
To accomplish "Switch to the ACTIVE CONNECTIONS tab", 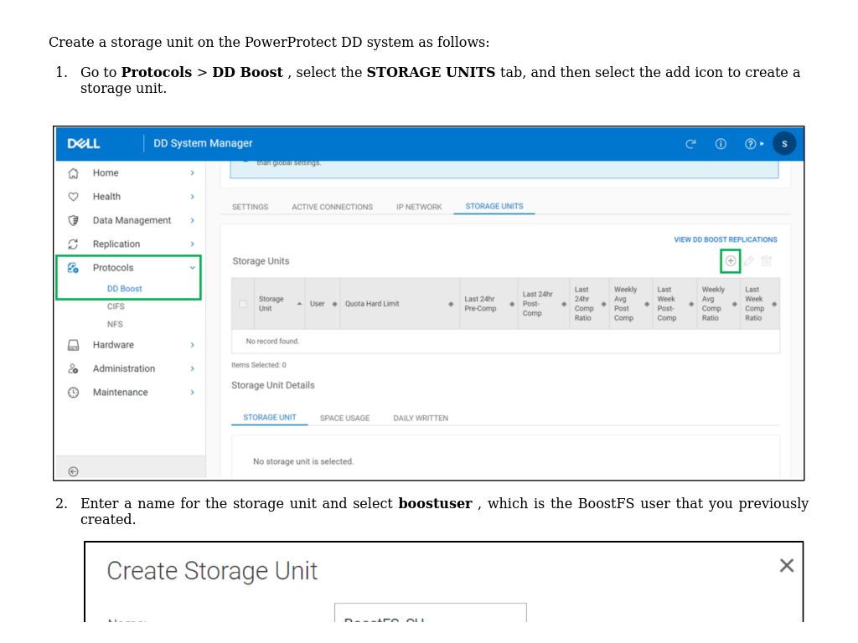I will (x=332, y=207).
